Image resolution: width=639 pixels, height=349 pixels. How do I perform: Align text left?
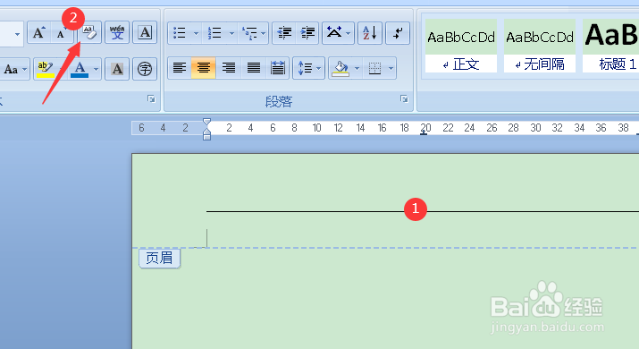(x=180, y=68)
